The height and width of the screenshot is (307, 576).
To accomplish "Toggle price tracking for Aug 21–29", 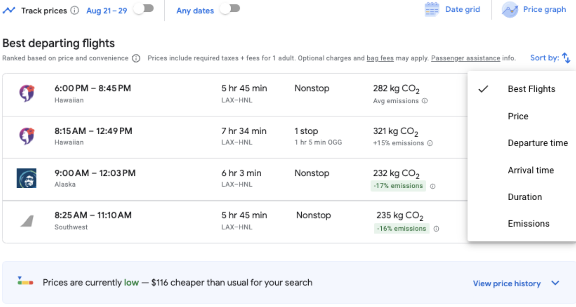I will [x=144, y=9].
